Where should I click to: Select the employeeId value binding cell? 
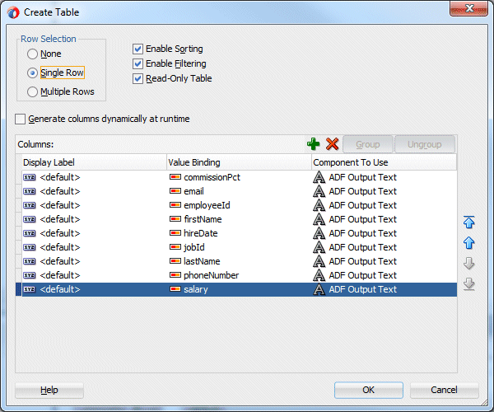239,205
